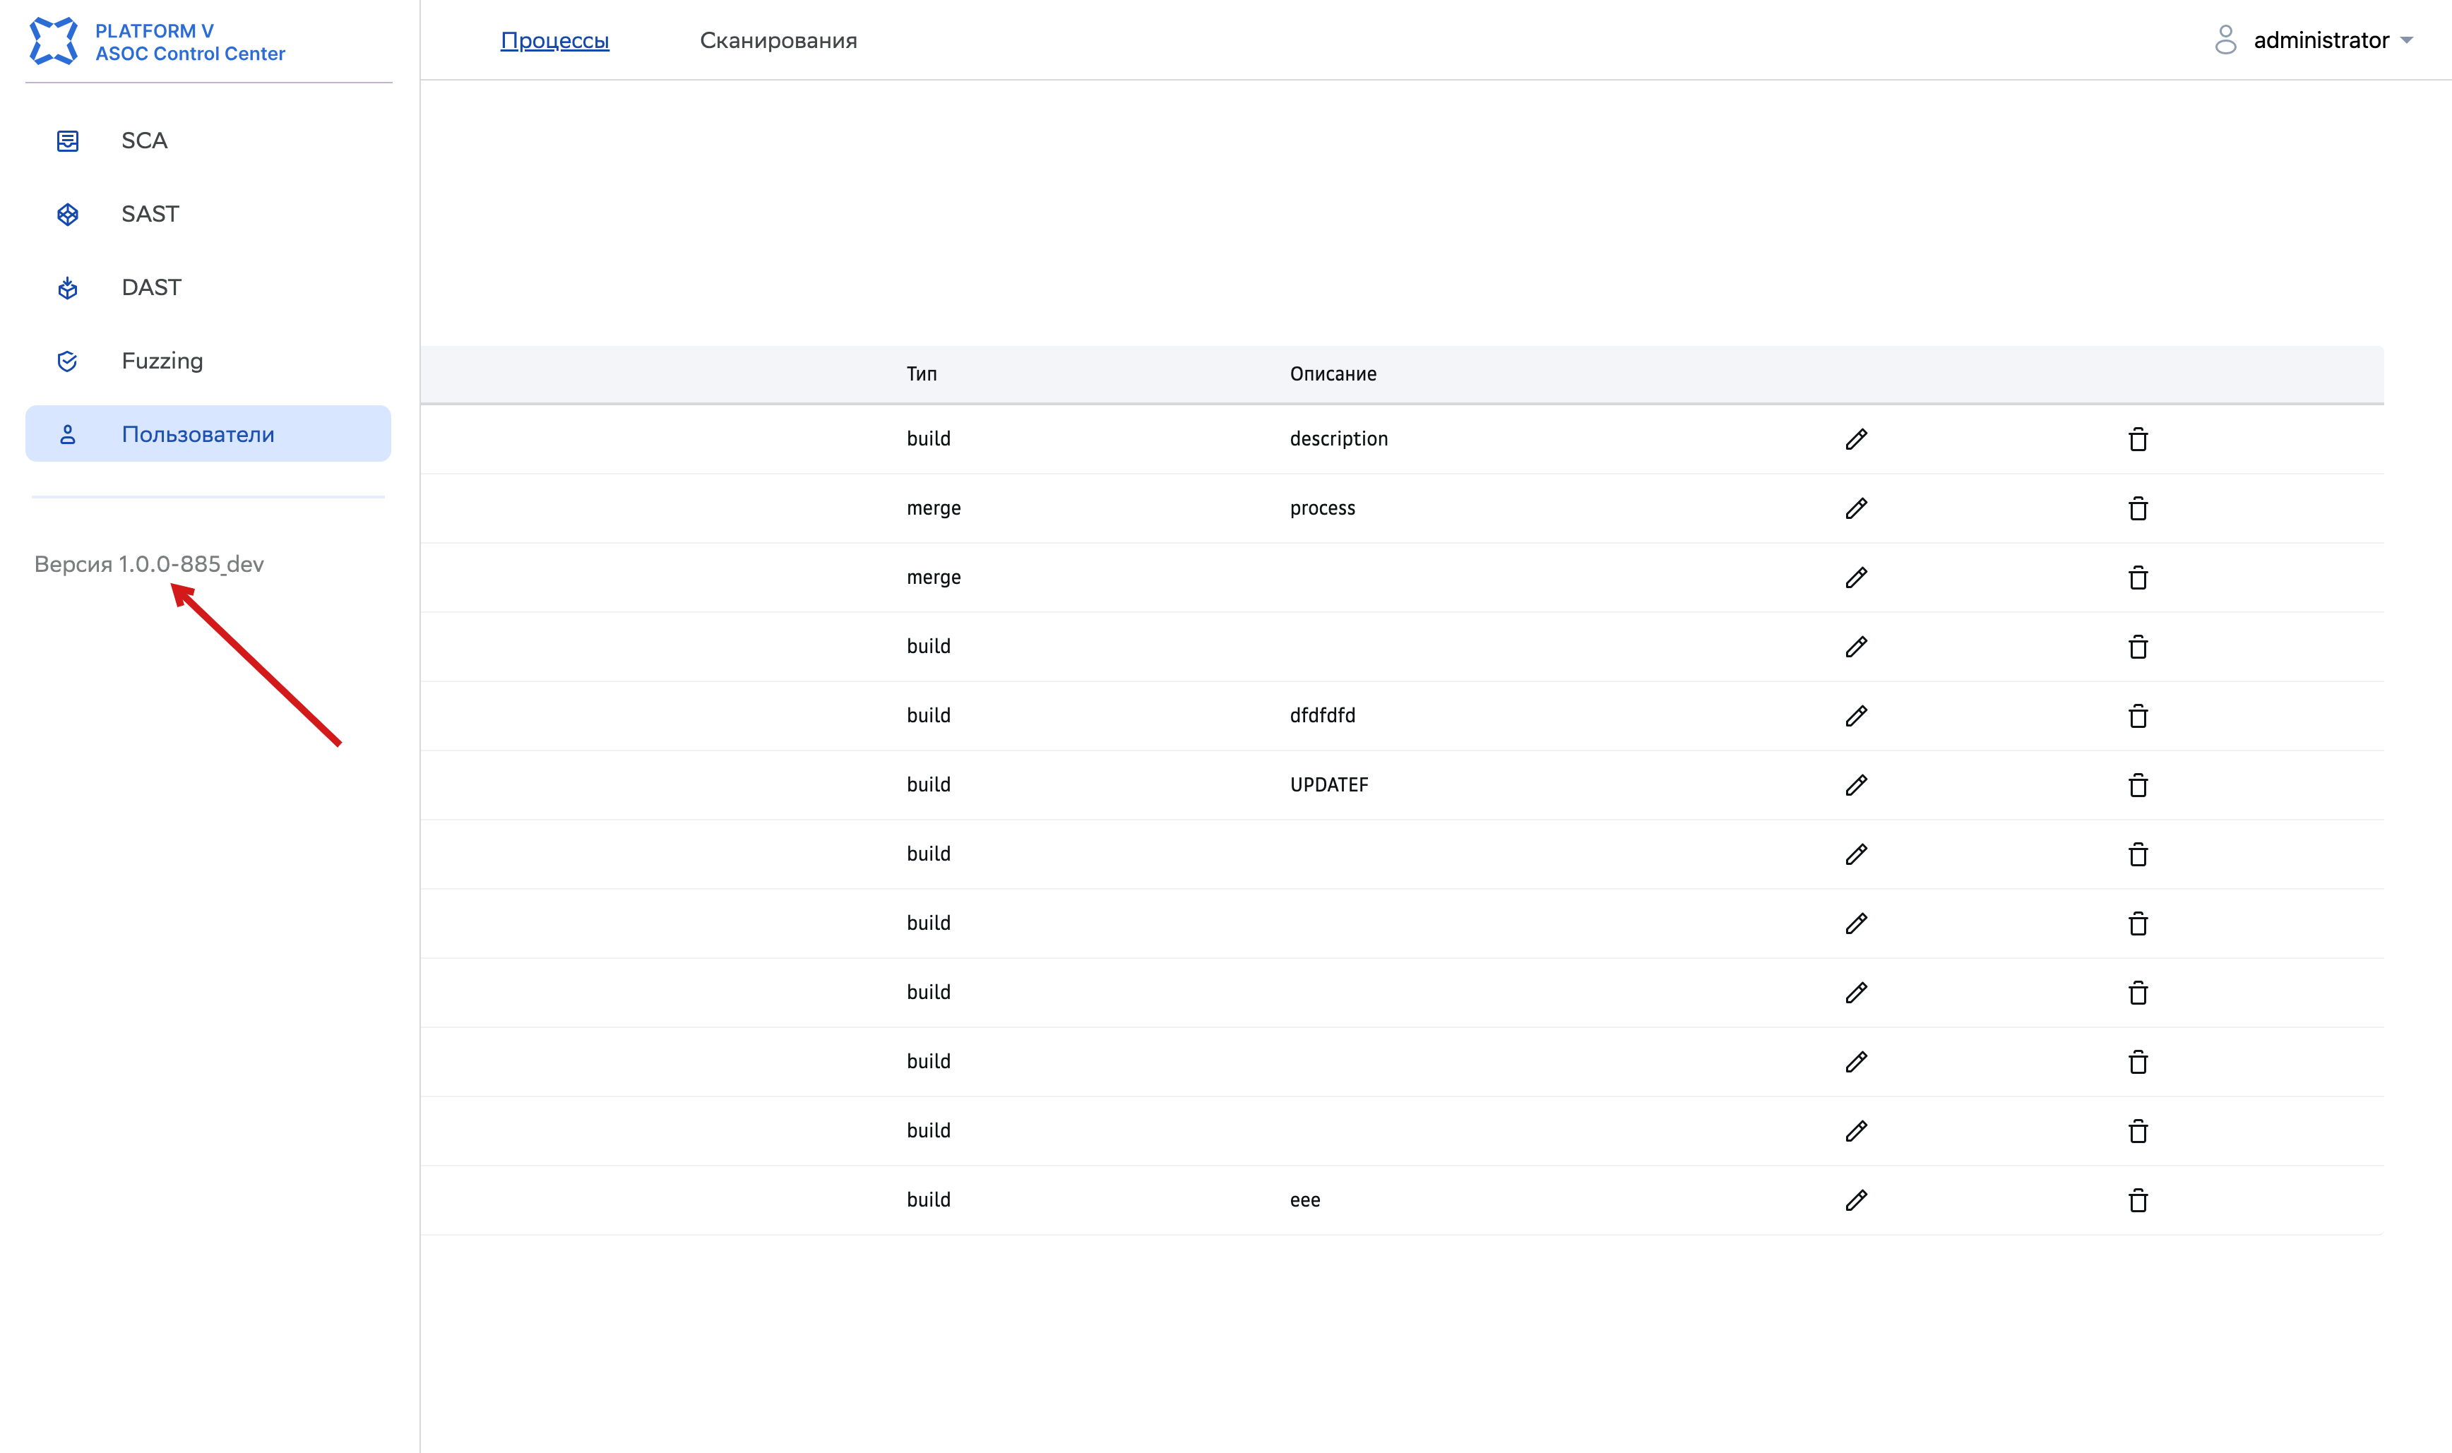
Task: Edit the merge row with 'process'
Action: [1856, 508]
